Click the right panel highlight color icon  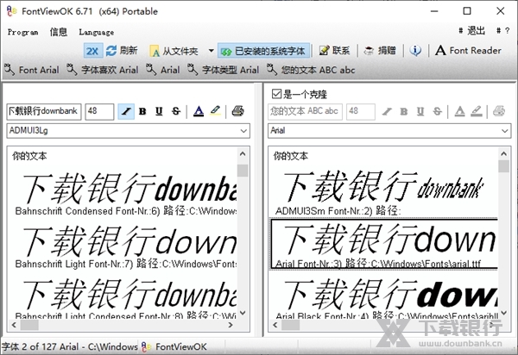[477, 111]
